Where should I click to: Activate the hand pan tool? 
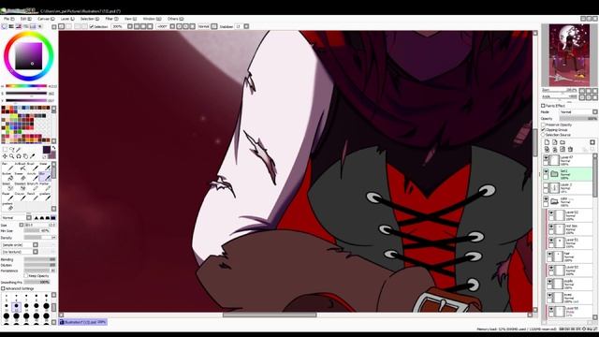pos(25,156)
